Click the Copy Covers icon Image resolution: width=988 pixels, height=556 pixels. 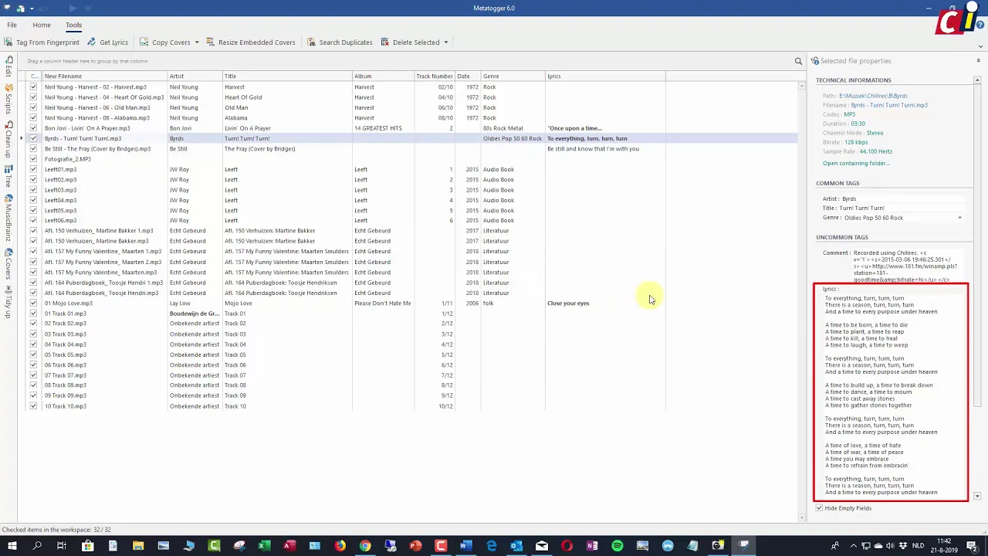[x=144, y=42]
